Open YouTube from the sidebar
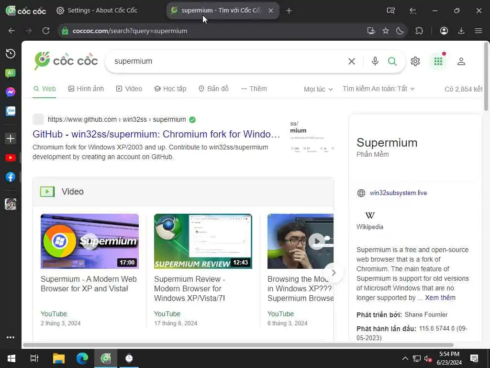This screenshot has height=368, width=490. (11, 158)
